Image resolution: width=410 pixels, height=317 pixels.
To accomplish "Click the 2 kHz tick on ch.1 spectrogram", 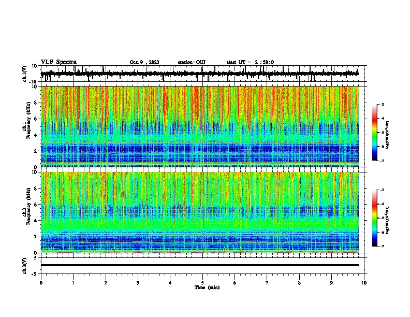I will 36,151.
